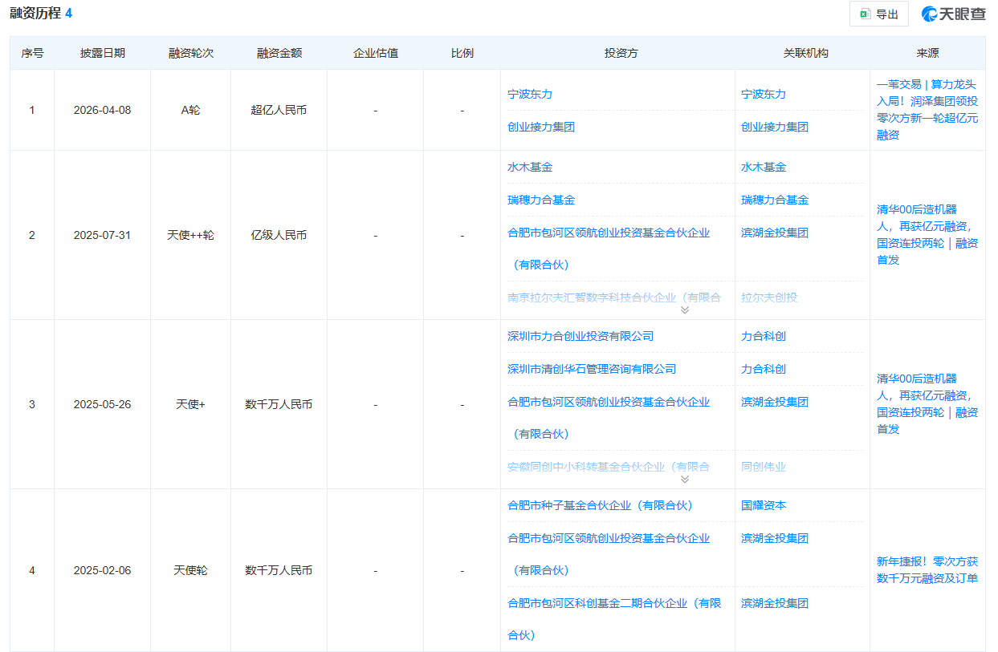
Task: Open 力合科创 beside 深圳市清创华石管理咨询有限公司
Action: 764,369
